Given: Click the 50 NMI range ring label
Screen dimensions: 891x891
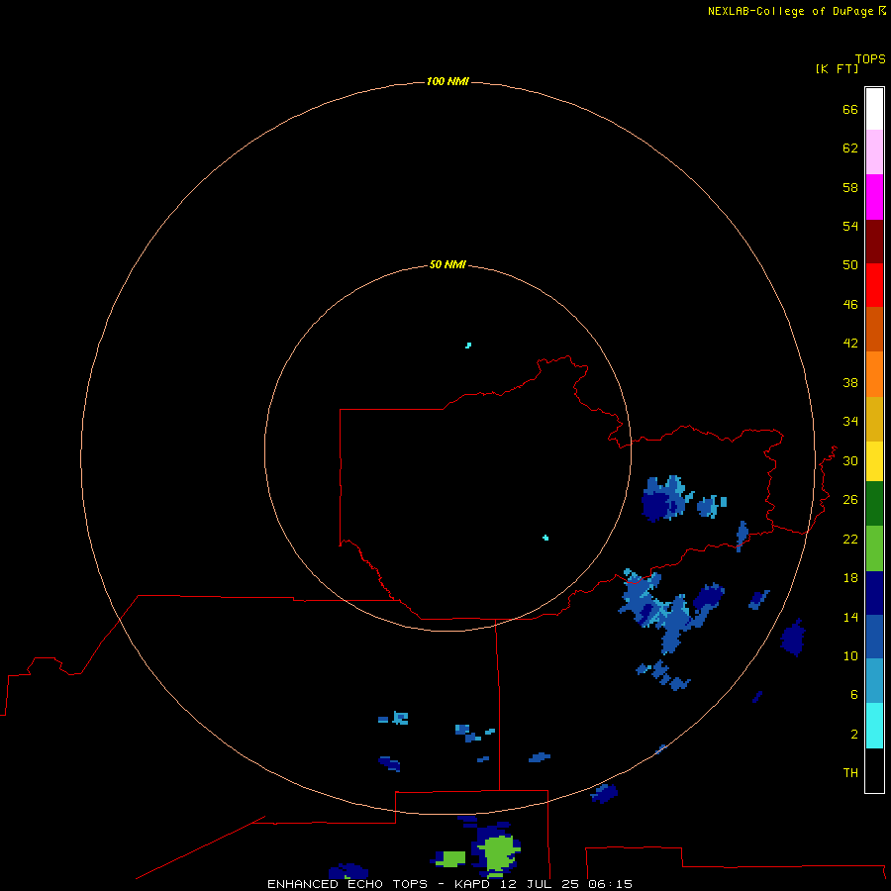Looking at the screenshot, I should click(x=447, y=264).
